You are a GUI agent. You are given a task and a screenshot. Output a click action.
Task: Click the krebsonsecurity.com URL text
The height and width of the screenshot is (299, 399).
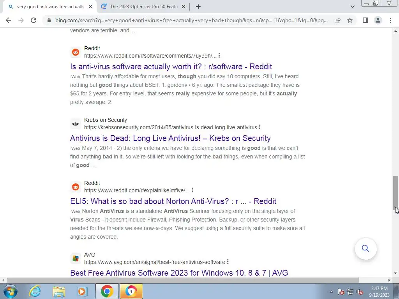click(171, 127)
